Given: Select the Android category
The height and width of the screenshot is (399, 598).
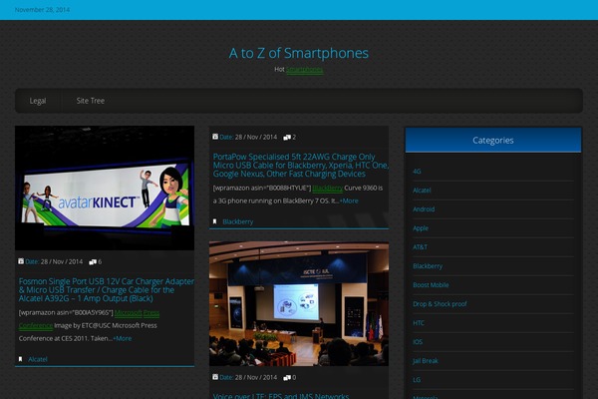Looking at the screenshot, I should pos(424,209).
